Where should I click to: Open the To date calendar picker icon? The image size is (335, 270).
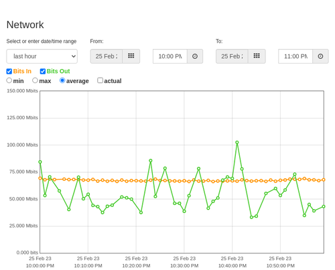(x=257, y=56)
